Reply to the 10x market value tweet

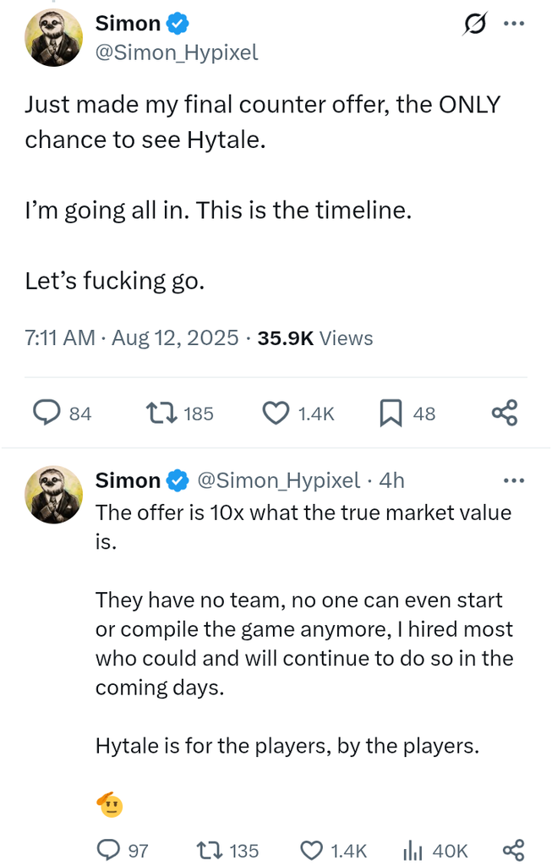[110, 850]
